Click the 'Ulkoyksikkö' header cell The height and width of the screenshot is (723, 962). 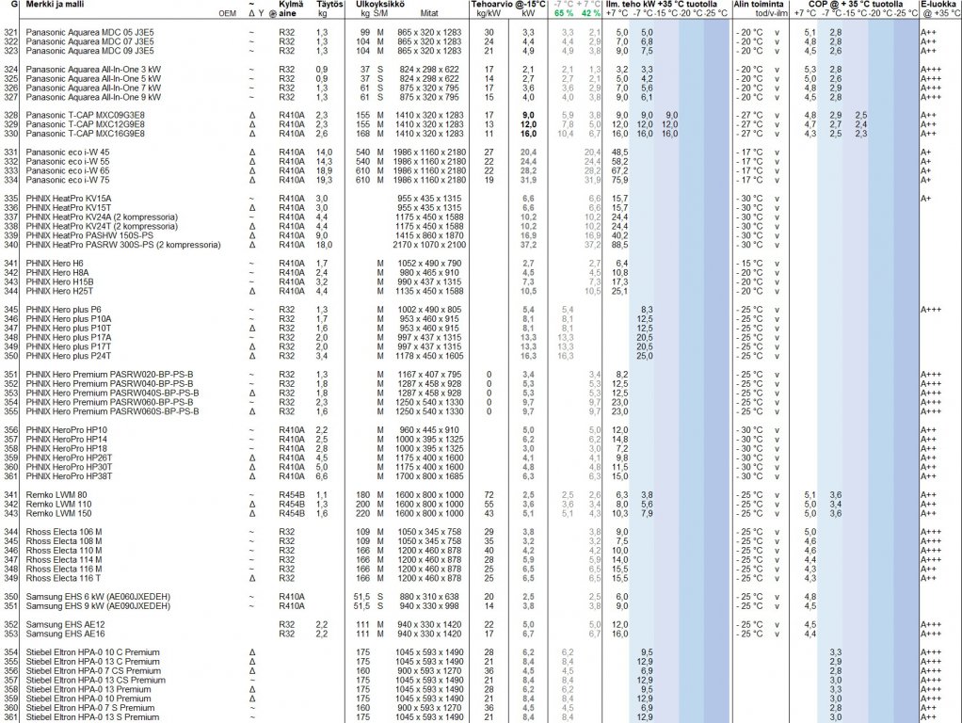379,5
